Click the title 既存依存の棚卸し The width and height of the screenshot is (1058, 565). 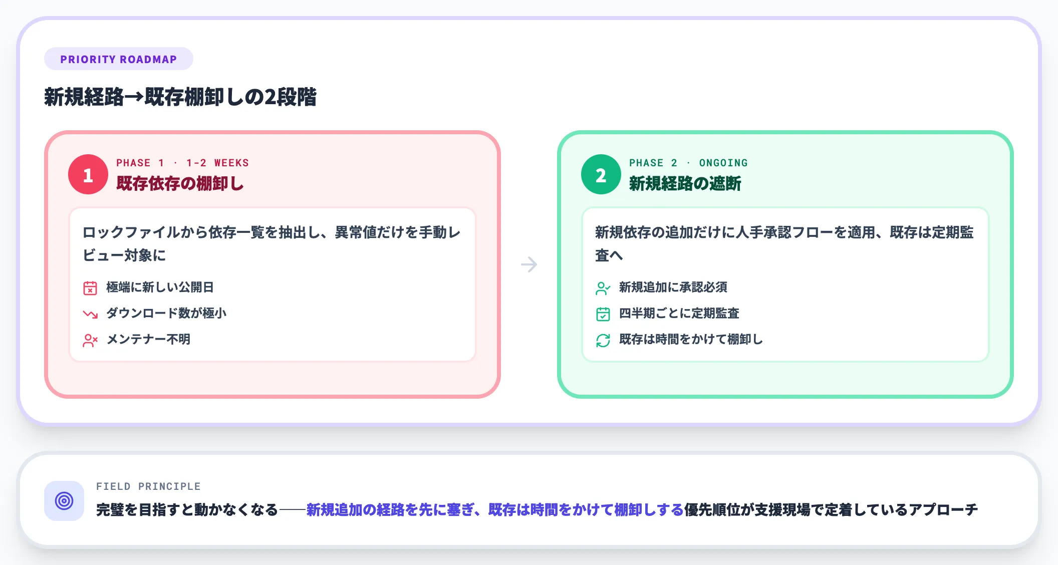click(180, 183)
